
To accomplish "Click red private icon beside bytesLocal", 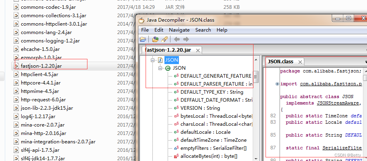I will 176,116.
